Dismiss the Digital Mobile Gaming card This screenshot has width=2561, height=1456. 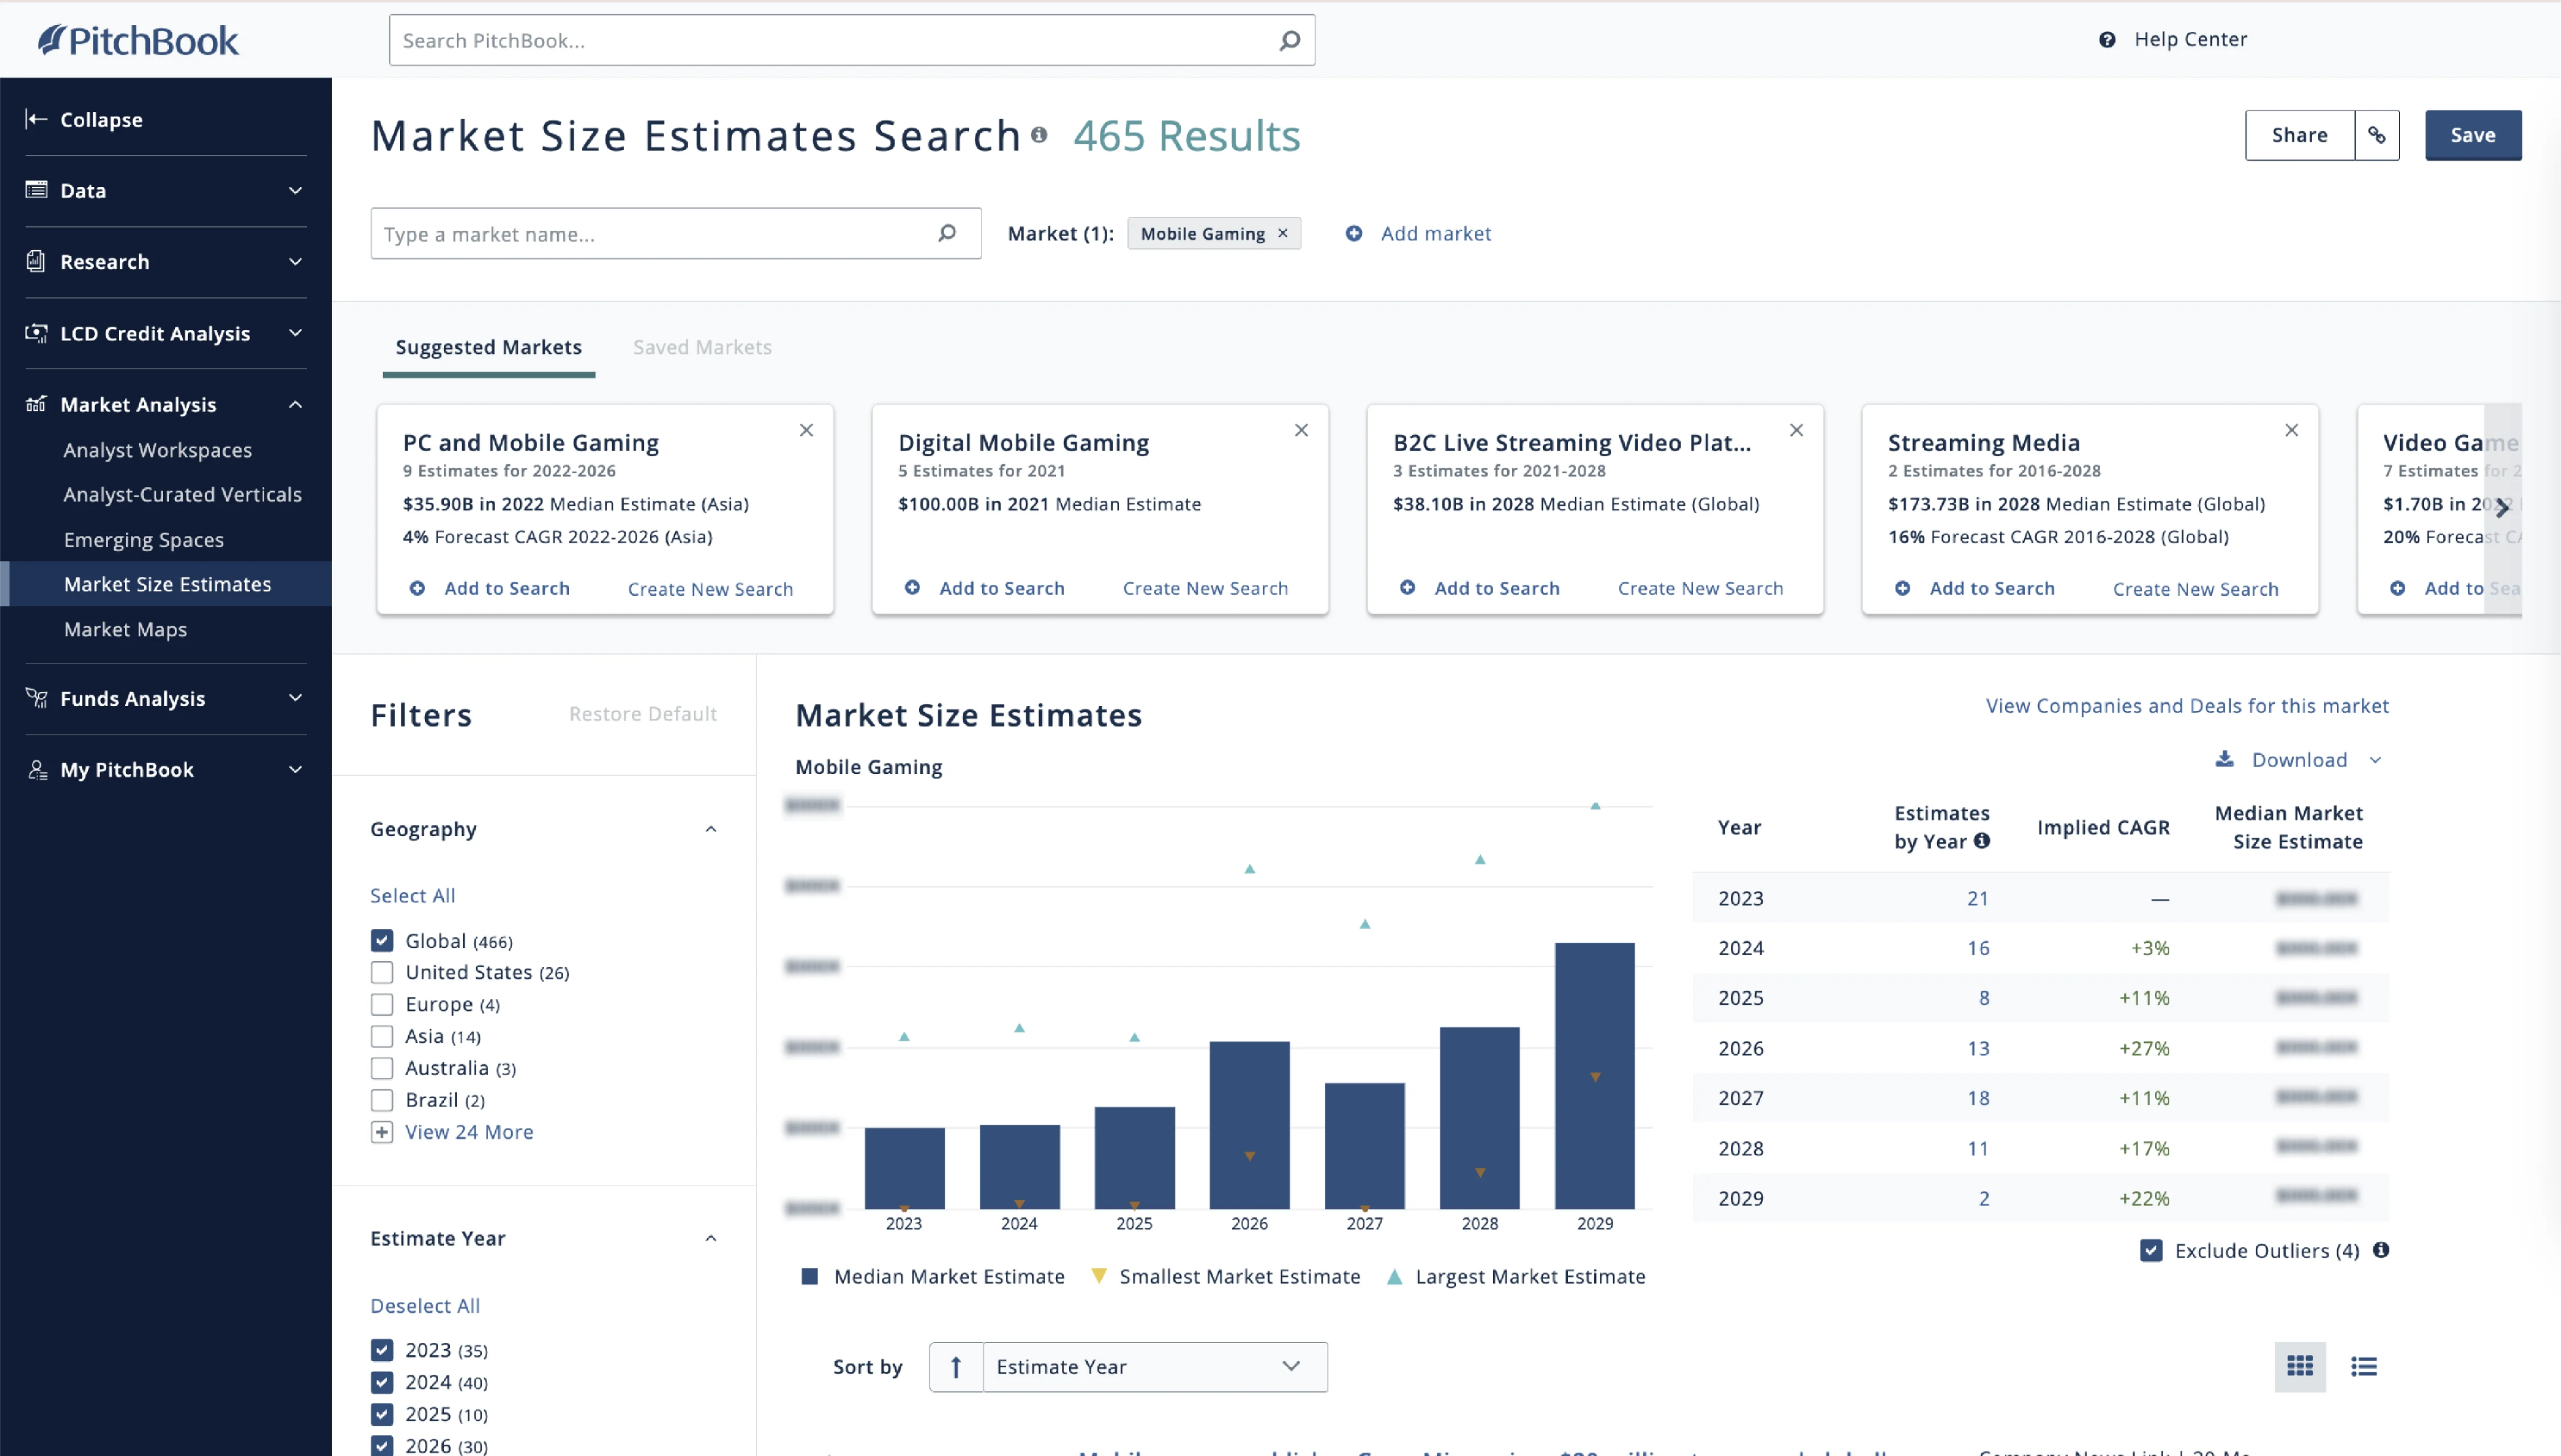tap(1301, 430)
